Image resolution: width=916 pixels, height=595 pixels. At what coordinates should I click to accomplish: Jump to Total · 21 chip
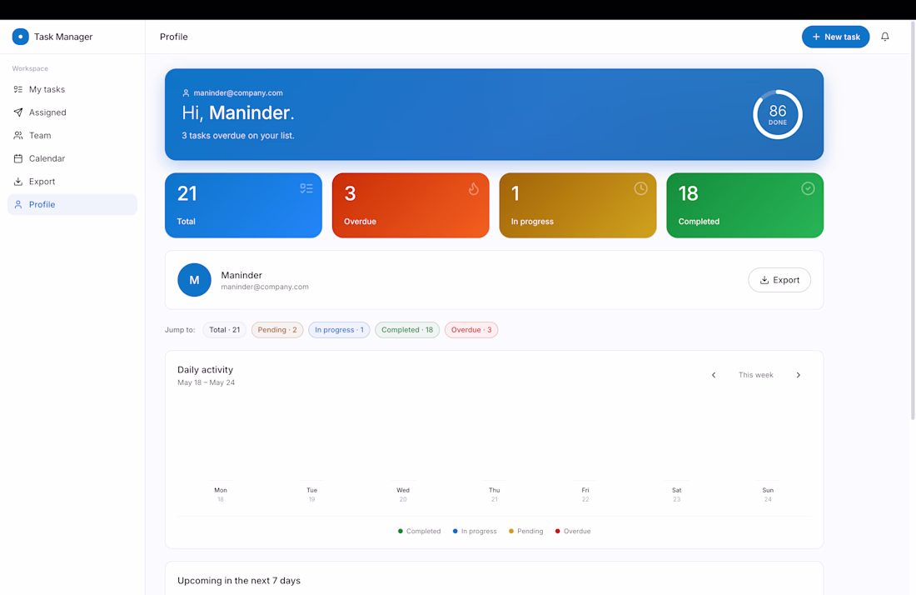pos(225,330)
